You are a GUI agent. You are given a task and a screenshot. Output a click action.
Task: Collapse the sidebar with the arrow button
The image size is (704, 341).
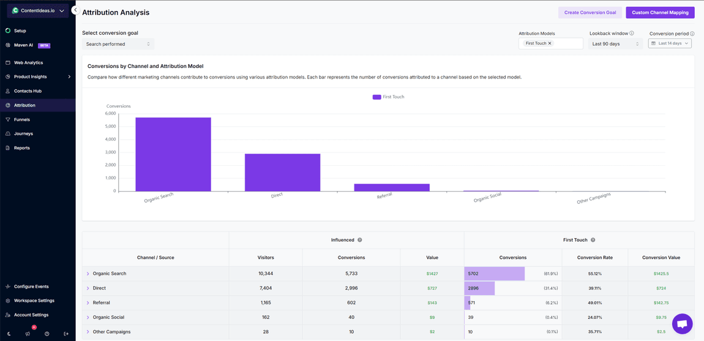point(75,10)
